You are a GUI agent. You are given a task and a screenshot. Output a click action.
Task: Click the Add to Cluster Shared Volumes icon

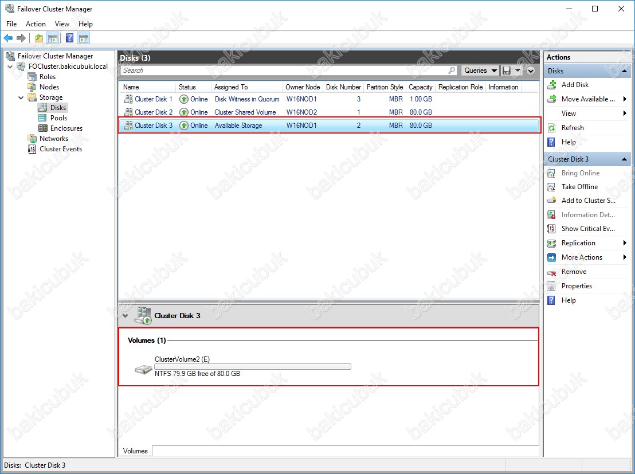coord(551,200)
